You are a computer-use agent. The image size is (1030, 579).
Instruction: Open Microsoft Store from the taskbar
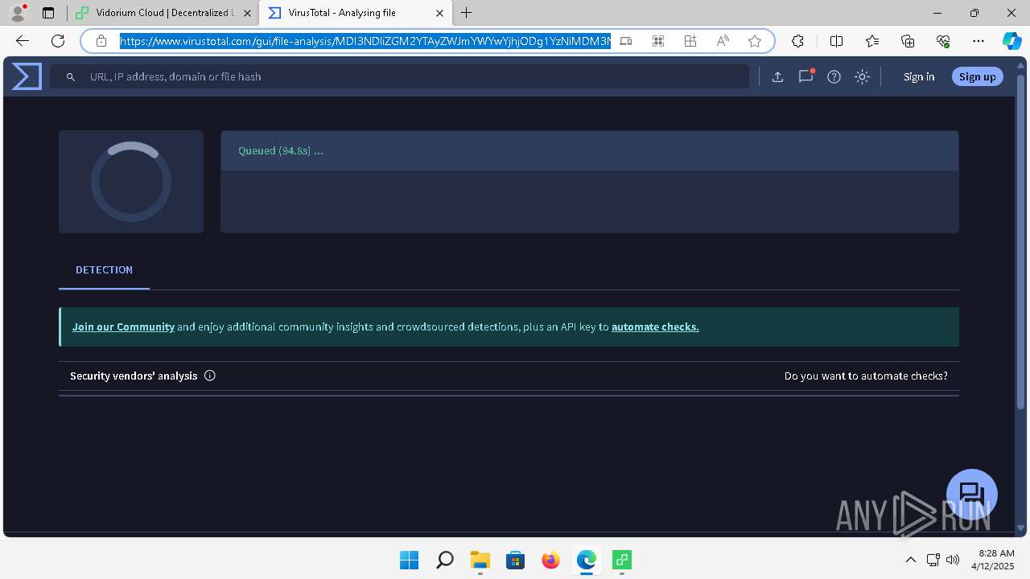point(516,560)
